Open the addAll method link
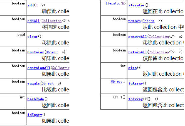Image resolution: width=185 pixels, height=126 pixels. coord(33,21)
